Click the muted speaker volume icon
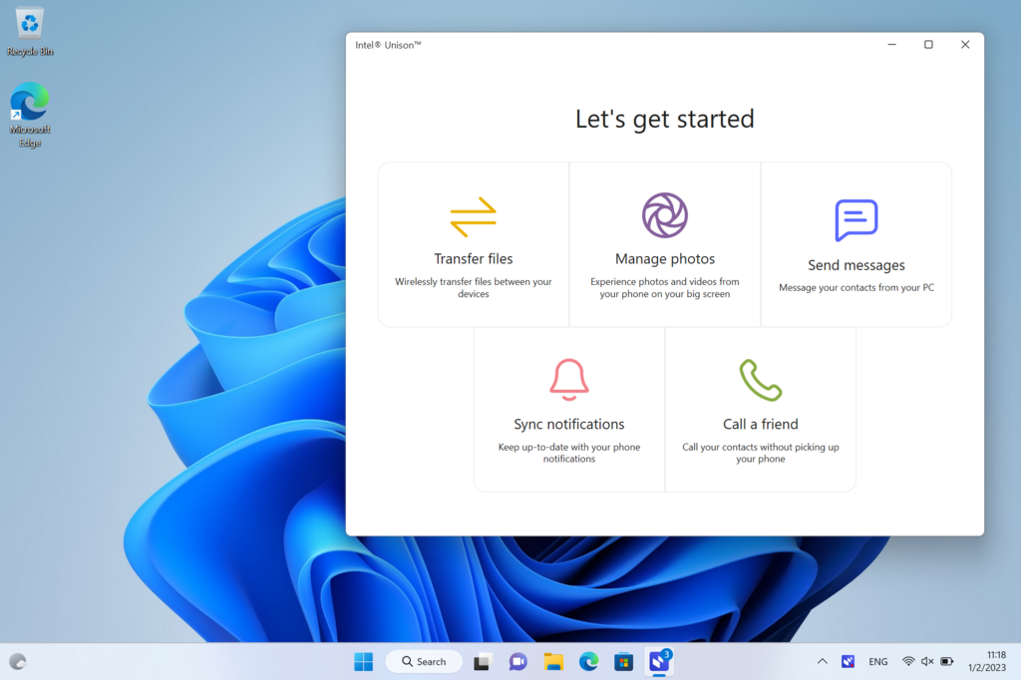Image resolution: width=1021 pixels, height=680 pixels. [927, 662]
